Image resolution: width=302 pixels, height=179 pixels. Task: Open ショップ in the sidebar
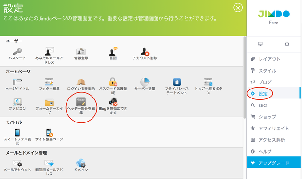[x=274, y=117]
